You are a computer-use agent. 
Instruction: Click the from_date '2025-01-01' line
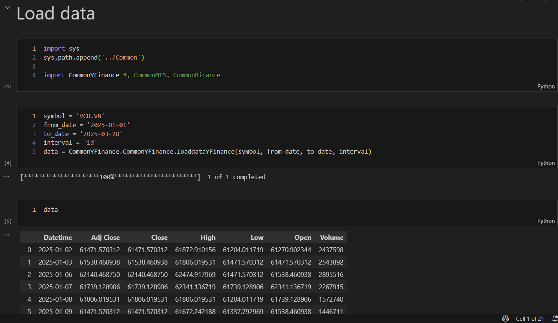tap(87, 125)
